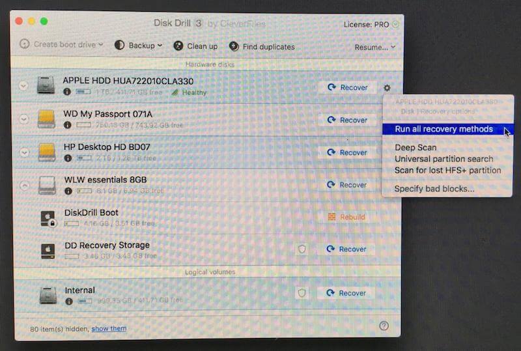Click the help question mark icon
Image resolution: width=521 pixels, height=351 pixels.
coord(384,326)
